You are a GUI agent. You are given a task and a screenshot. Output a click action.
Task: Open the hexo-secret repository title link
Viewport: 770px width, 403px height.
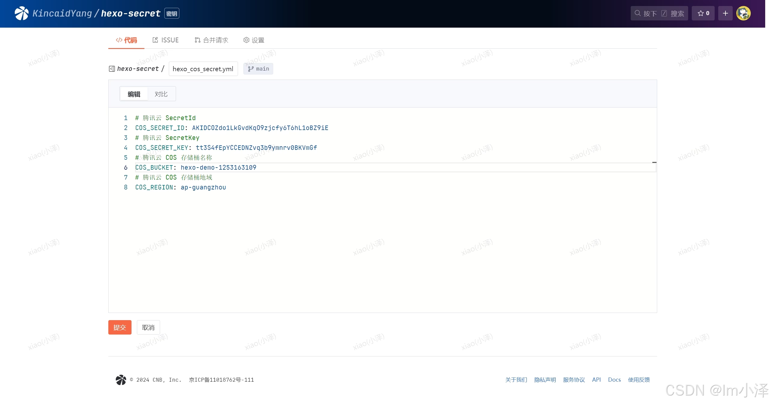(131, 14)
